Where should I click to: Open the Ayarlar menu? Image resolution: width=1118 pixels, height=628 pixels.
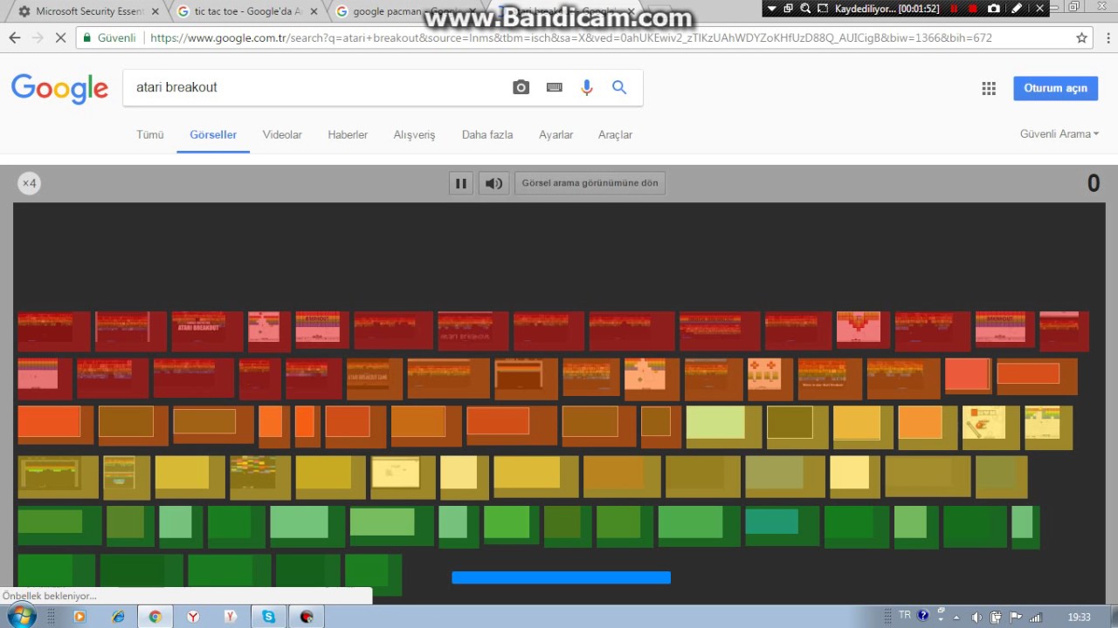[x=556, y=134]
